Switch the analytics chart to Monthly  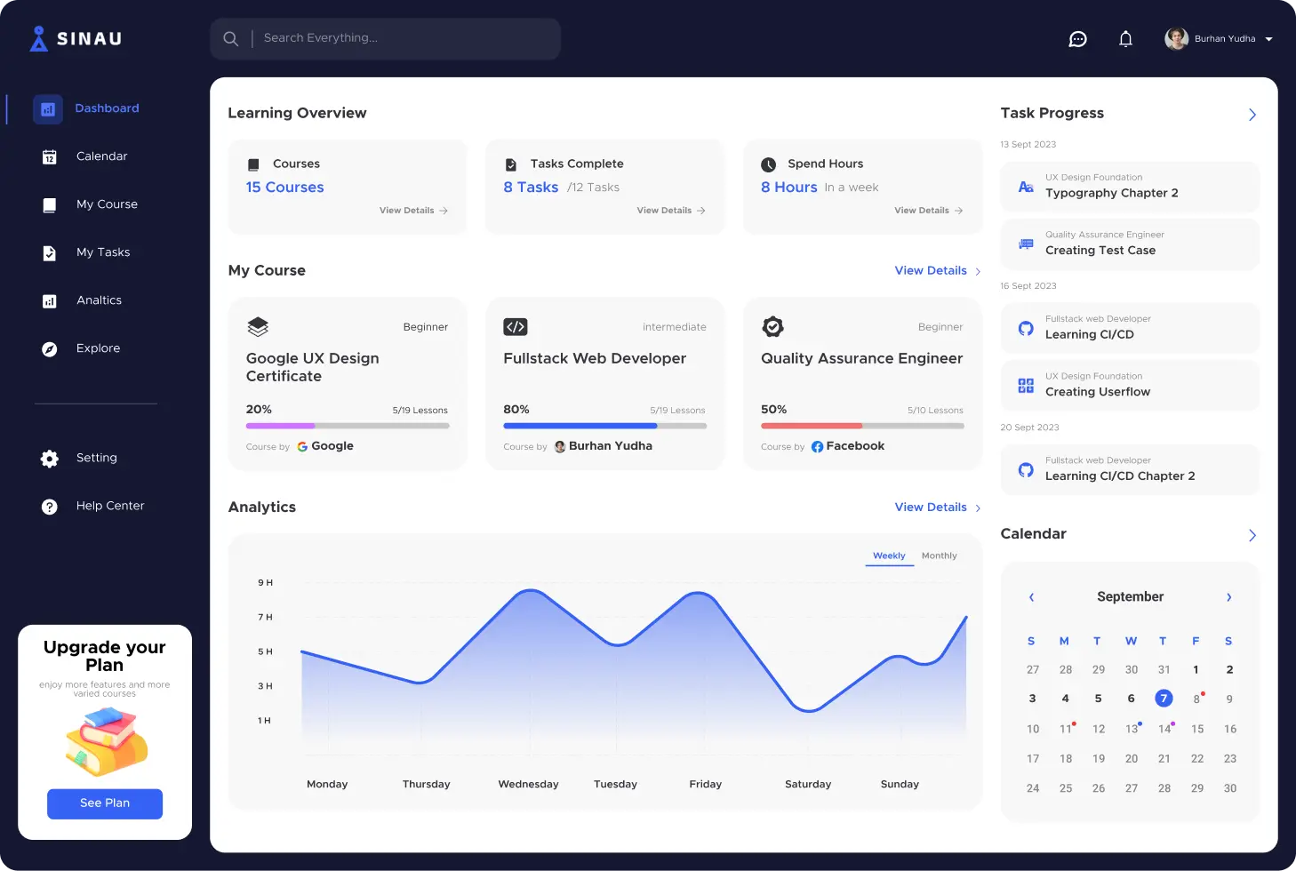(x=939, y=555)
